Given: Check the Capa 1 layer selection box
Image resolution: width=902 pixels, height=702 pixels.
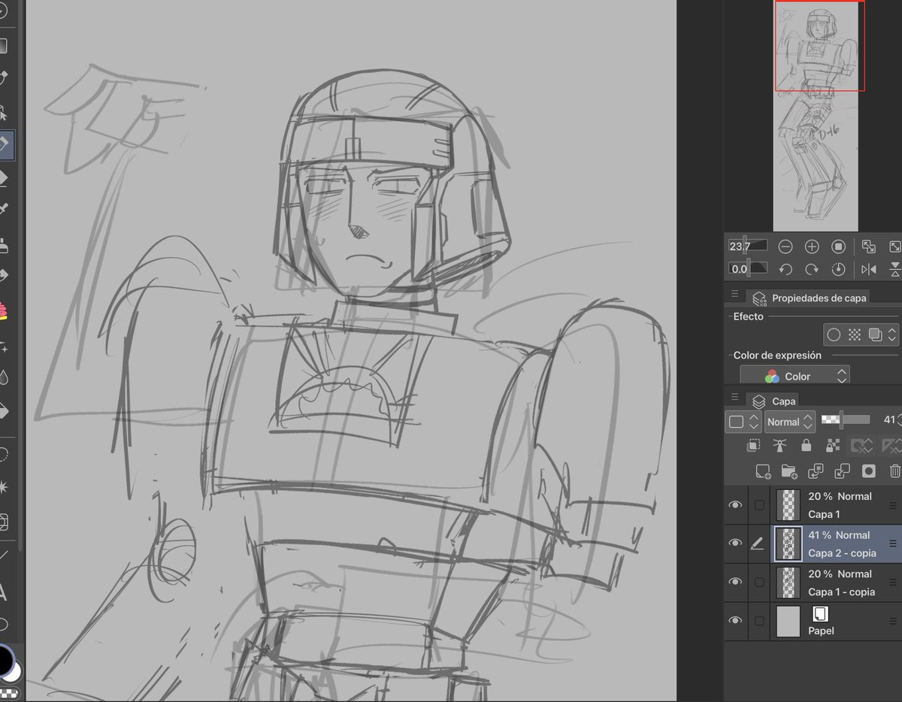Looking at the screenshot, I should [759, 506].
